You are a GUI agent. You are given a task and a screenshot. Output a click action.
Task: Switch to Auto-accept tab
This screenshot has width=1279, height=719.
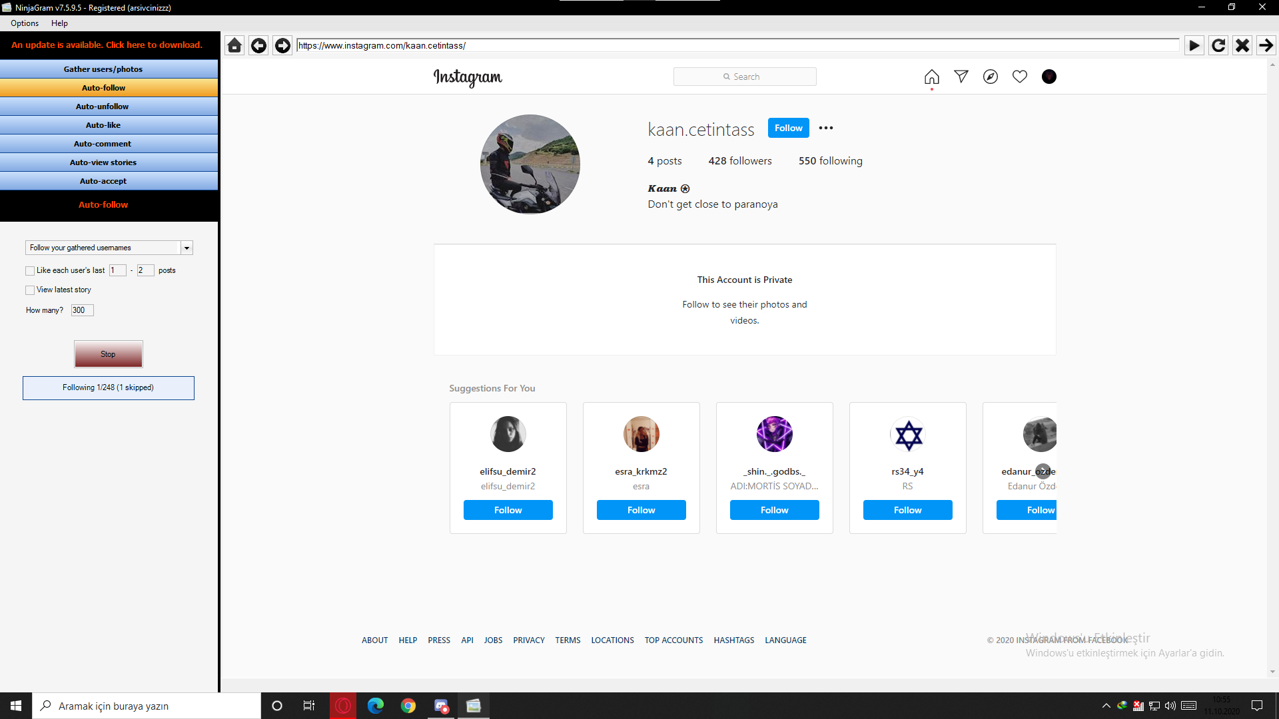109,181
